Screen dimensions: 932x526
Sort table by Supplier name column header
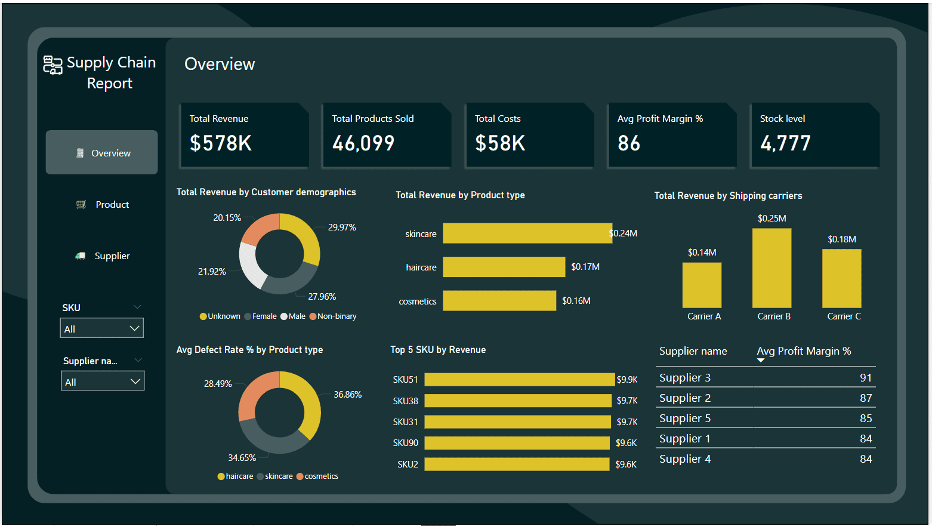tap(693, 351)
